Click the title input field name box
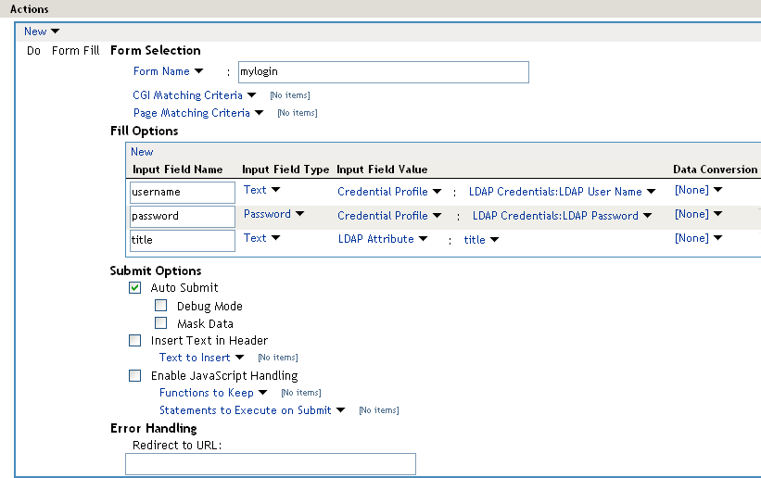Screen dimensions: 761x478 click(x=183, y=240)
